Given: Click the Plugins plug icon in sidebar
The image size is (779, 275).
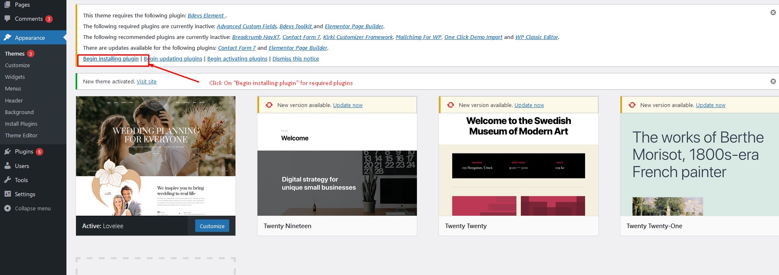Looking at the screenshot, I should [x=7, y=151].
